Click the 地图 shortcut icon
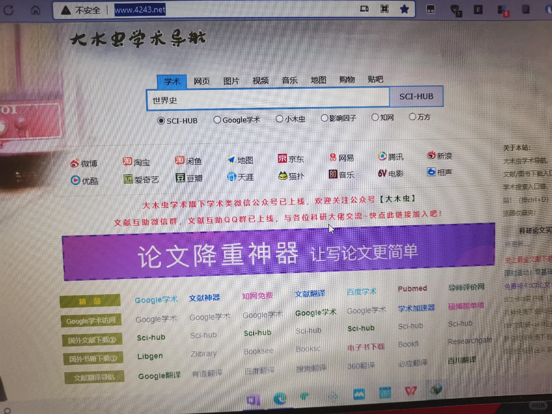Screen dimensions: 552x414 coord(231,160)
